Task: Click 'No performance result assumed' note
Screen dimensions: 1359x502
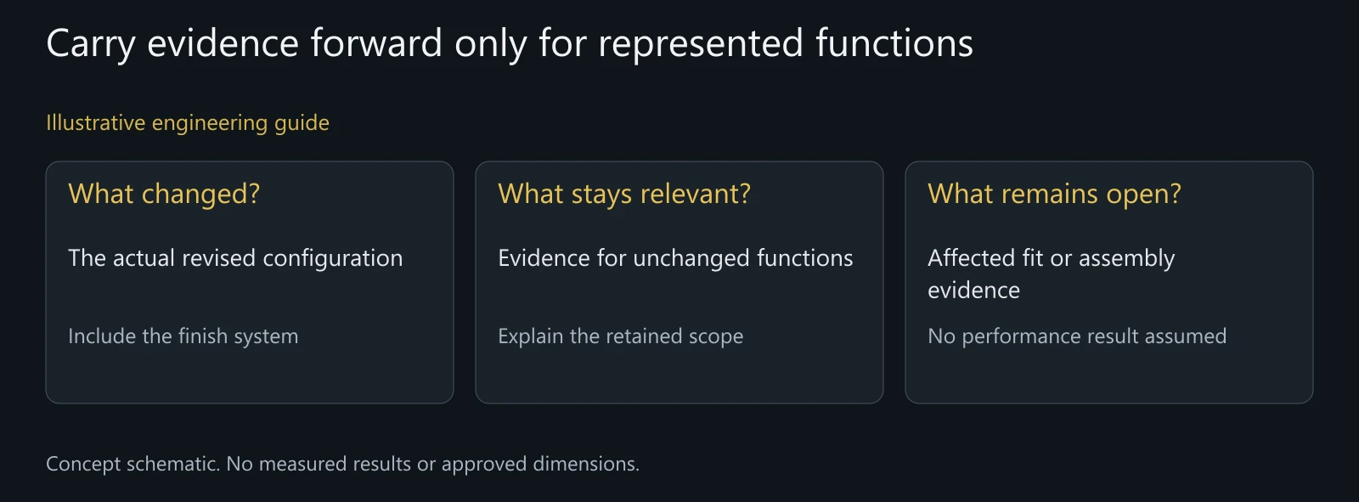Action: pyautogui.click(x=1077, y=336)
